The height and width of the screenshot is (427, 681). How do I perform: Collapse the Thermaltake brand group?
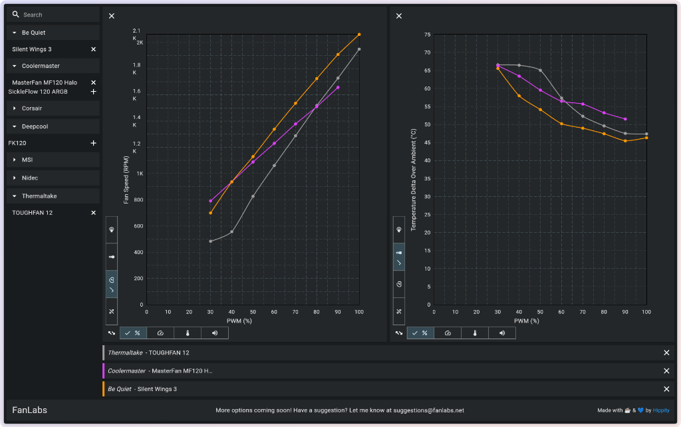(53, 196)
